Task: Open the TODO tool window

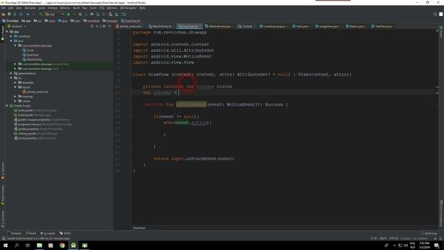Action: (x=65, y=233)
